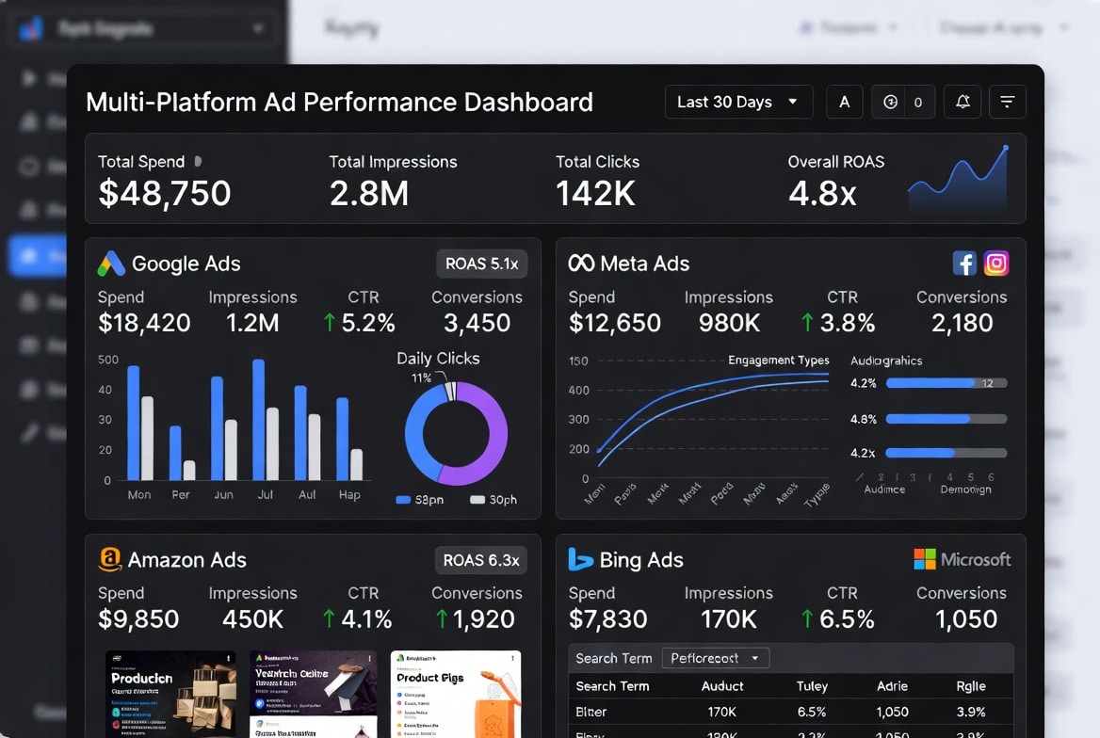Open the Pefiorecoct dropdown in Bing Ads
Image resolution: width=1100 pixels, height=738 pixels.
[716, 658]
